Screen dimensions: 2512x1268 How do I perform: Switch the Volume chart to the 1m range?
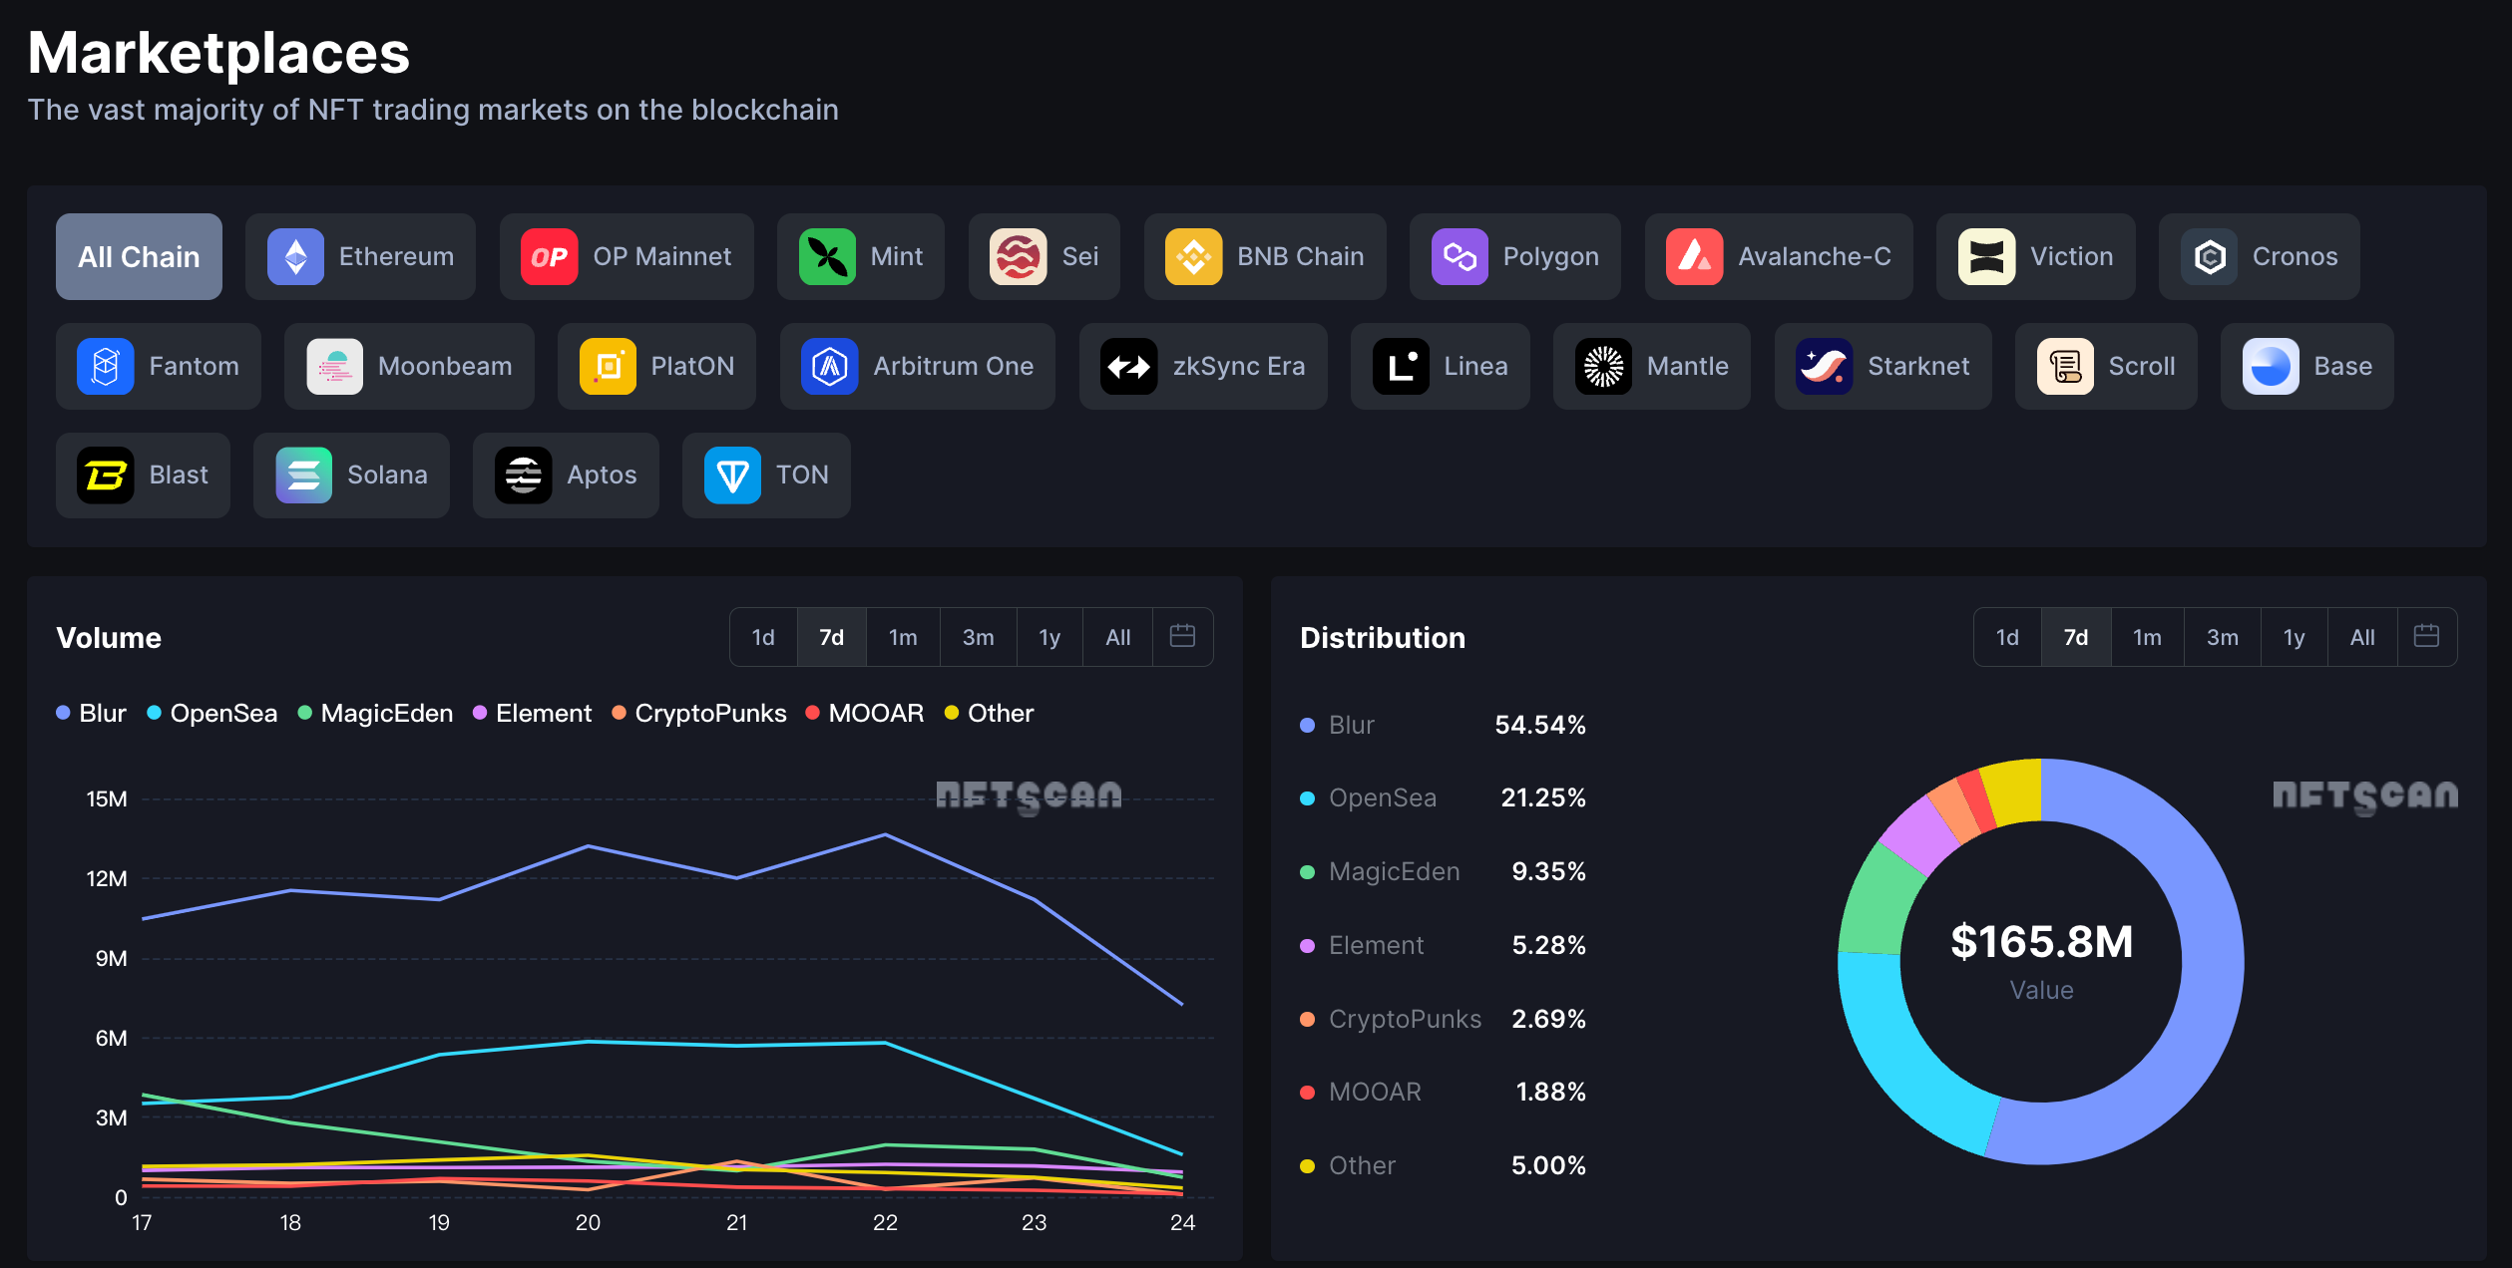903,637
